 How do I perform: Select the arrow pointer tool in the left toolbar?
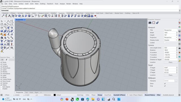(x=2, y=21)
